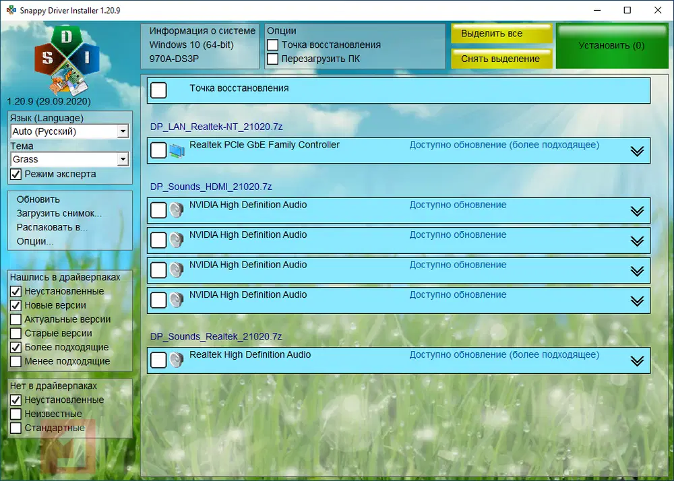Open Распаковать в...
Screen dimensions: 674x481
click(x=52, y=227)
